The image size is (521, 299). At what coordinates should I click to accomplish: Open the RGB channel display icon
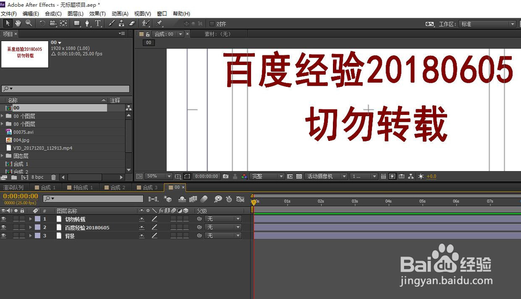coord(244,176)
